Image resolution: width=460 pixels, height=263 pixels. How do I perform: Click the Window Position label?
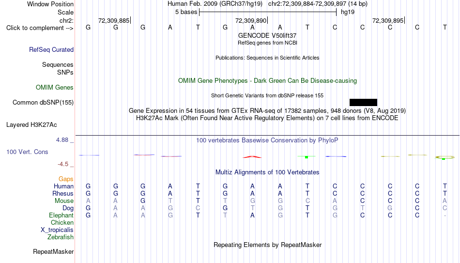tap(50, 4)
